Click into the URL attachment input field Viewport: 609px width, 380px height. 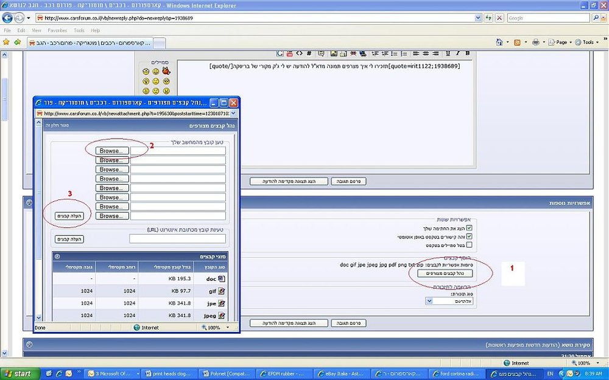pyautogui.click(x=177, y=239)
